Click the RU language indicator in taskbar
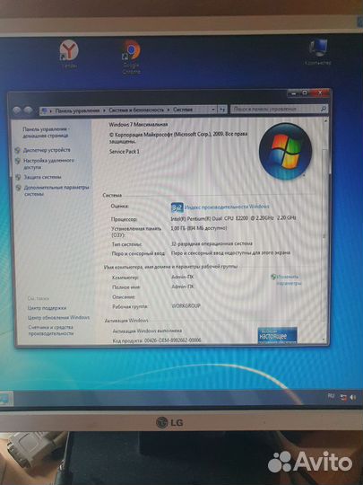 [331, 396]
